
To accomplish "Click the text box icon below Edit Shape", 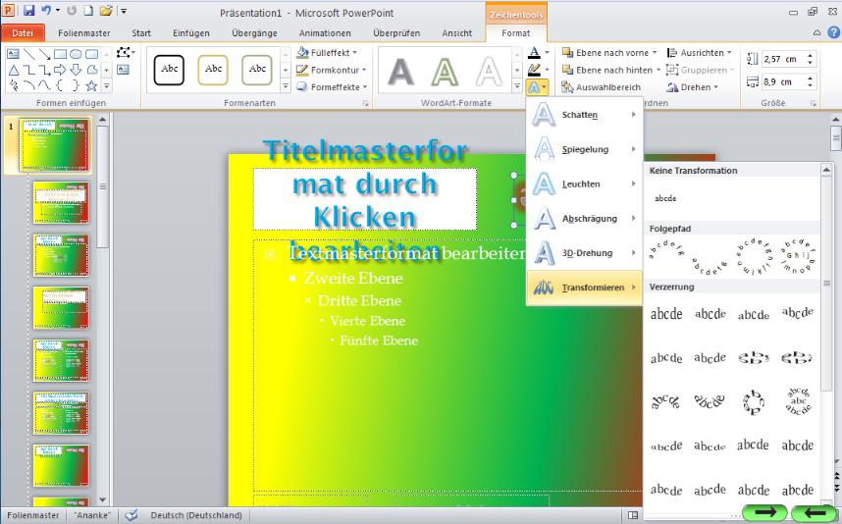I will pyautogui.click(x=123, y=70).
